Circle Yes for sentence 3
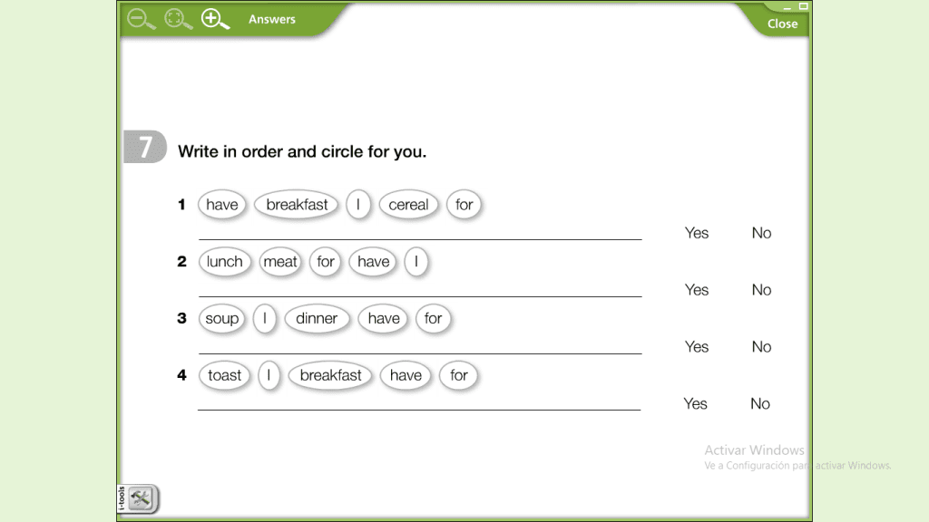The image size is (929, 522). coord(697,347)
